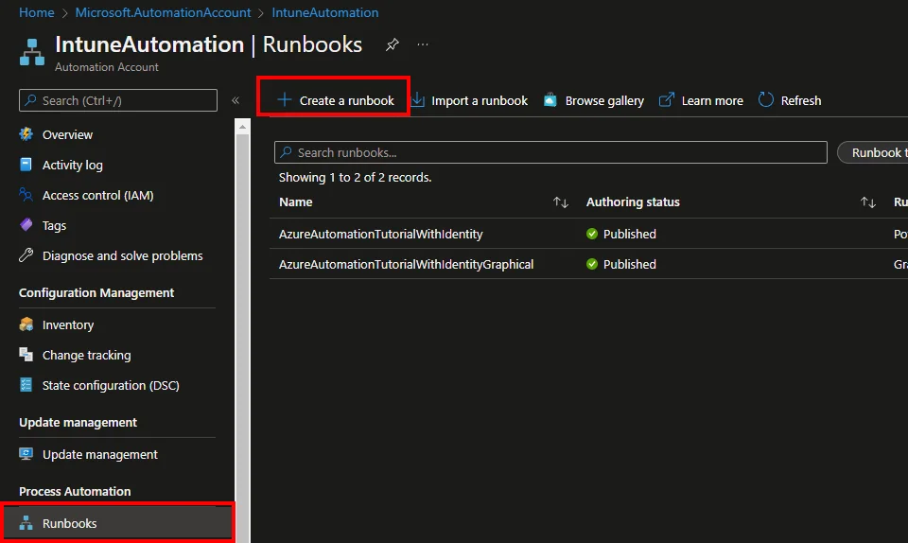Click the Refresh circular arrow icon
The height and width of the screenshot is (543, 908).
[765, 100]
